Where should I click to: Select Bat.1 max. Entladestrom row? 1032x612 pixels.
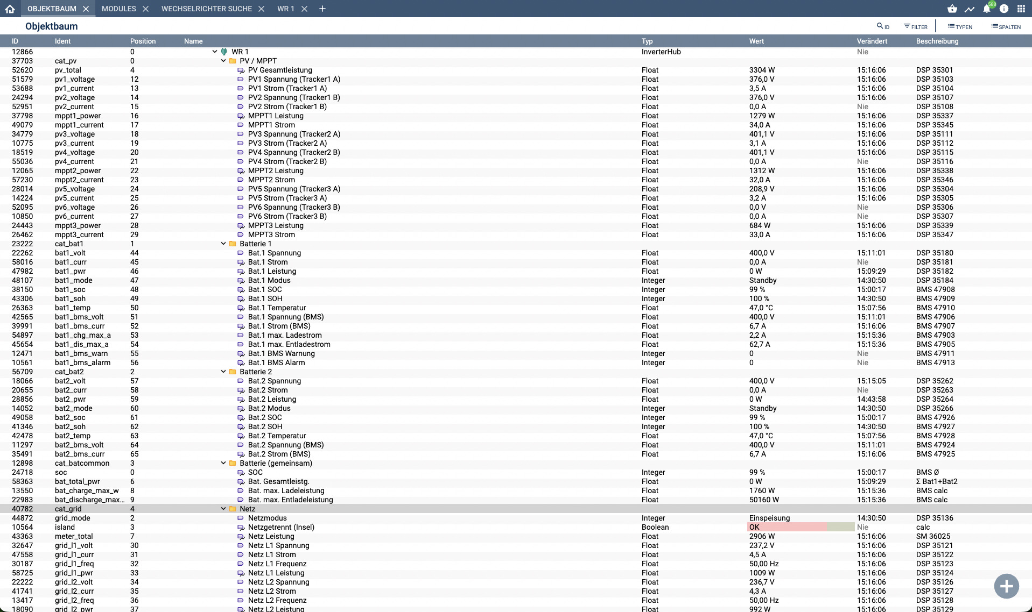click(x=516, y=344)
